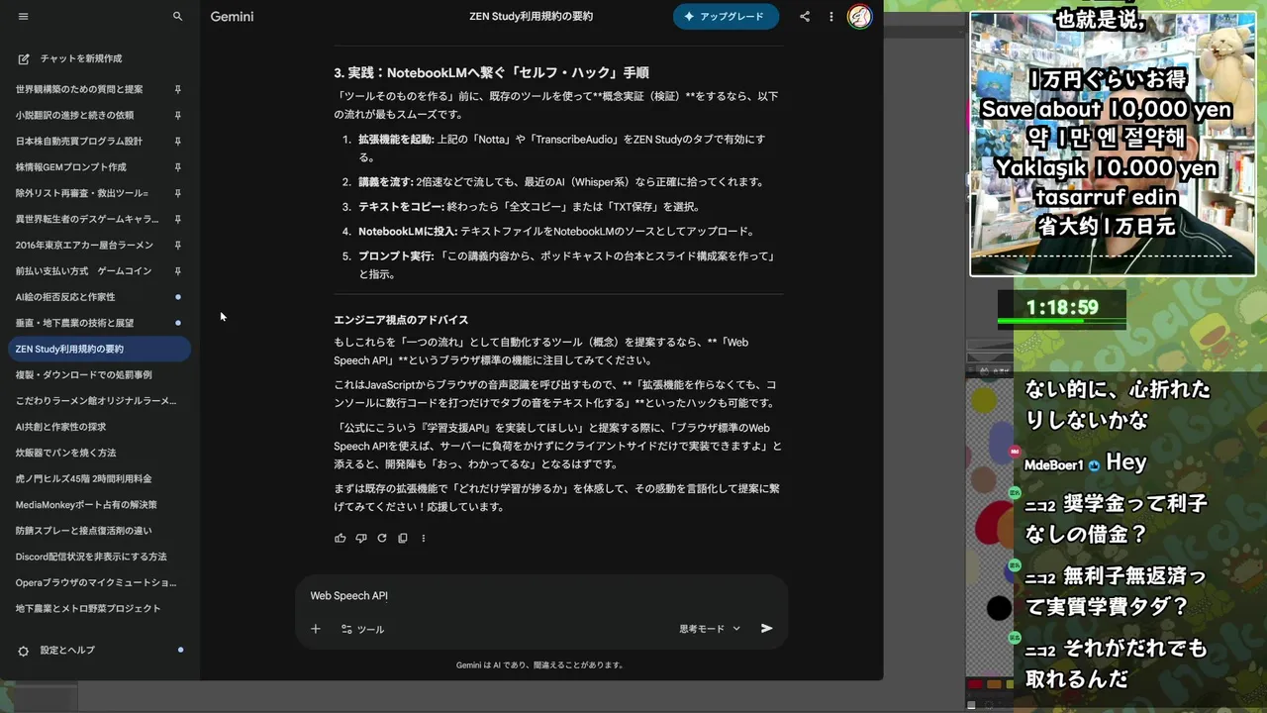
Task: Click MdeBoer1 username in stream chat
Action: (1053, 464)
